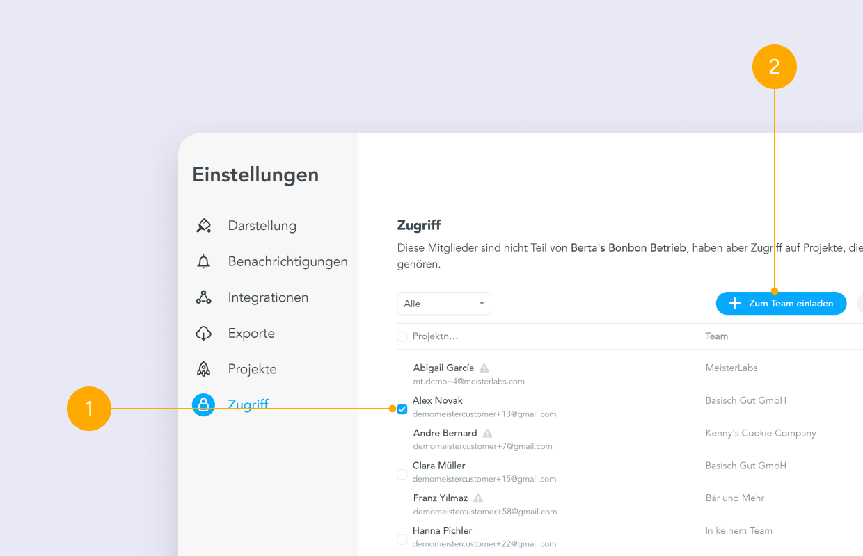
Task: Click the Benachrichtigungen bell icon
Action: tap(203, 262)
